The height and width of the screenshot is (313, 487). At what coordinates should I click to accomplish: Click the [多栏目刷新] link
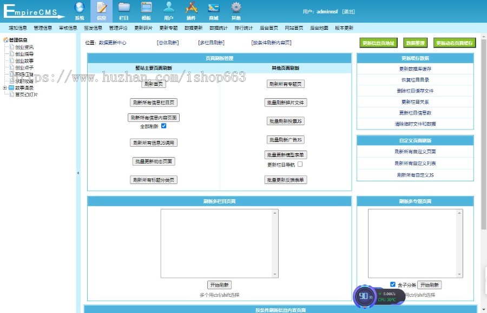coord(211,43)
